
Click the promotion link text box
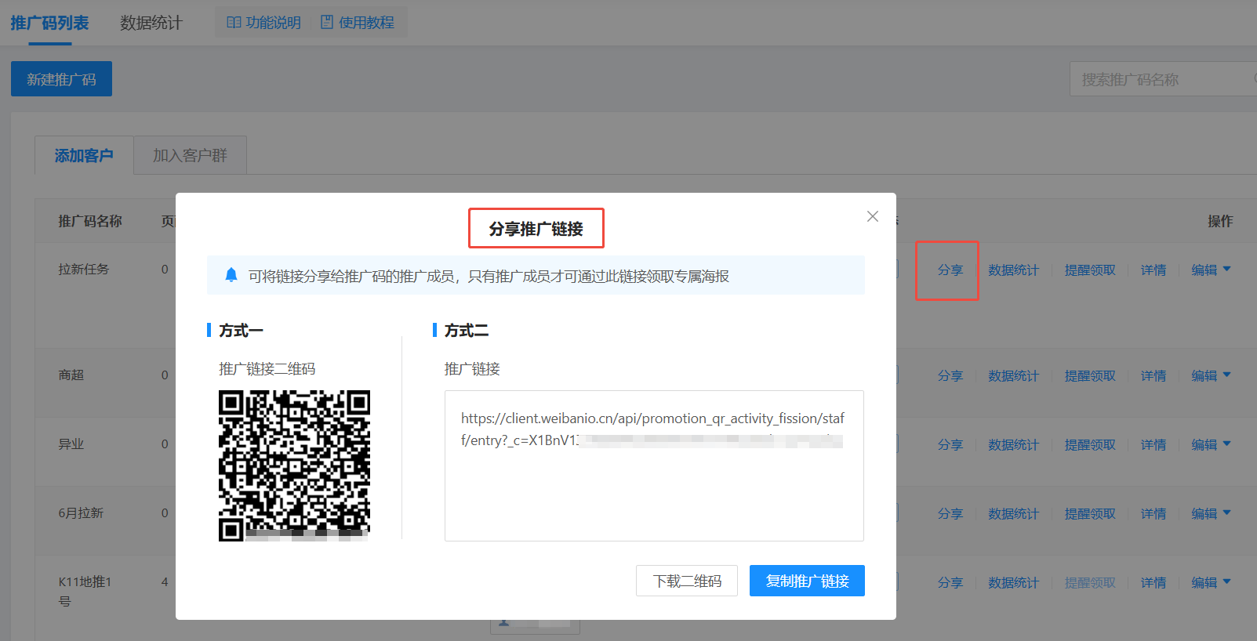coord(654,465)
